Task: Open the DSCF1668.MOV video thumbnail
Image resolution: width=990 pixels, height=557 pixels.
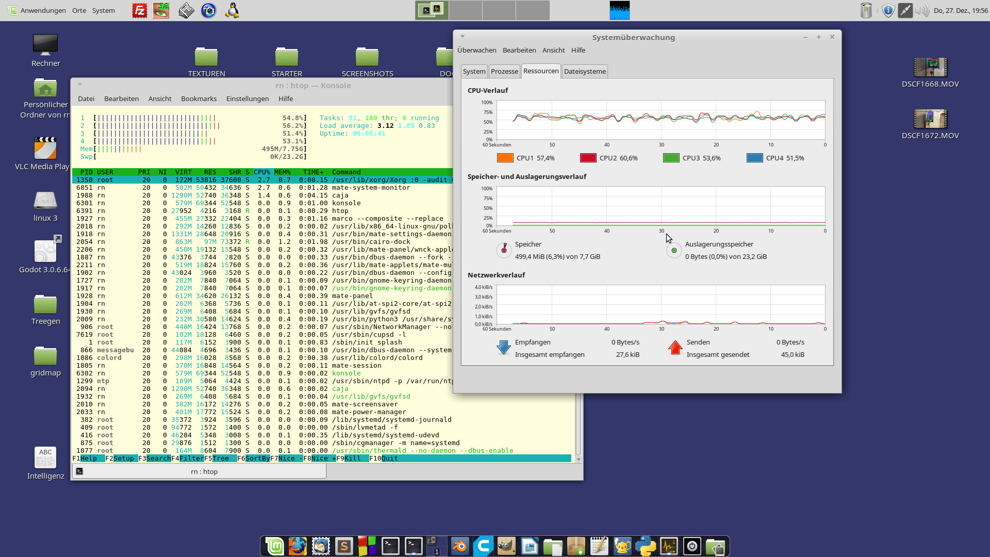Action: click(930, 68)
